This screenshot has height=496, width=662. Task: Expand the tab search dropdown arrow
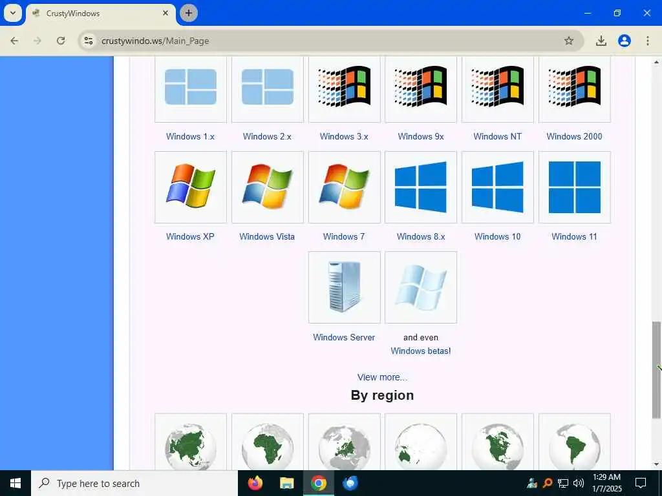tap(13, 13)
